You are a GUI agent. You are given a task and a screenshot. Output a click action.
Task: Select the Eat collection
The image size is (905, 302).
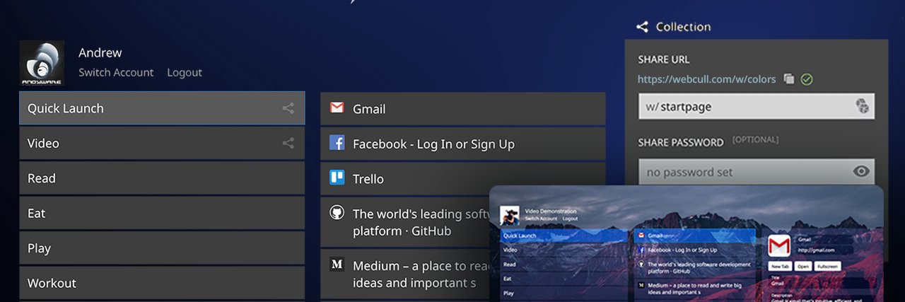(x=162, y=213)
